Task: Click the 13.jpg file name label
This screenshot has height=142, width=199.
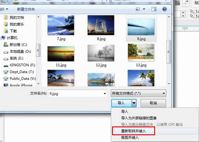Action: pyautogui.click(x=141, y=65)
